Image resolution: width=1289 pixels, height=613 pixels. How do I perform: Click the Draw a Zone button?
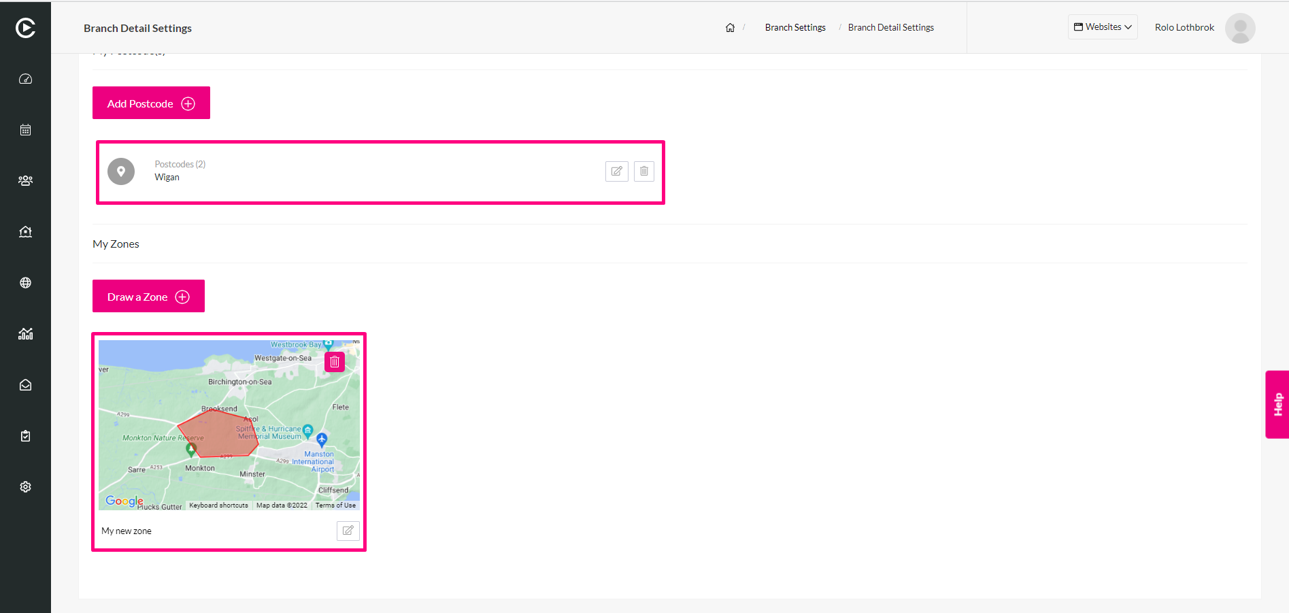148,296
